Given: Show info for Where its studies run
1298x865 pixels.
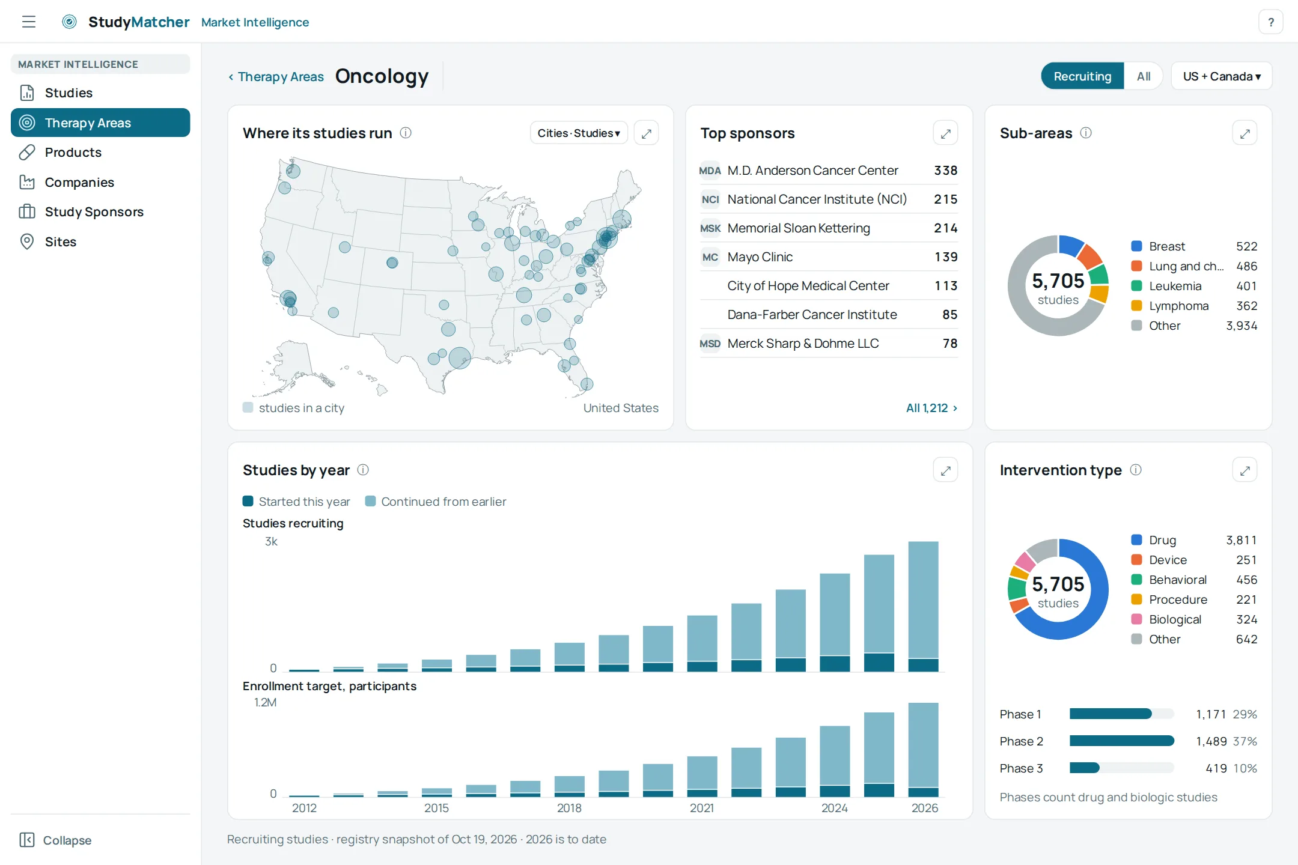Looking at the screenshot, I should tap(406, 133).
